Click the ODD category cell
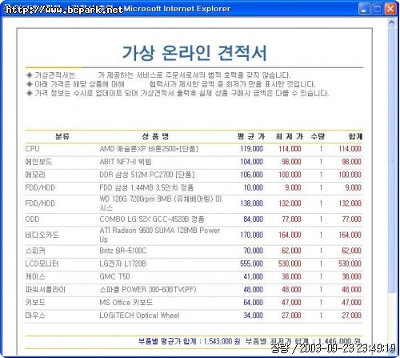Screen dimensions: 400x358 pyautogui.click(x=32, y=219)
